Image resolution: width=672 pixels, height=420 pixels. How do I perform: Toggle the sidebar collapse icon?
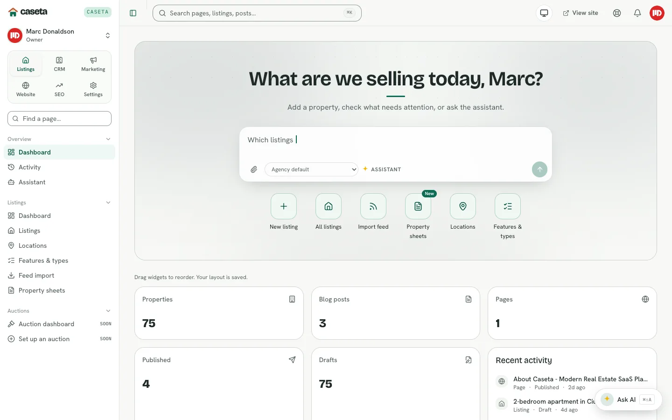(133, 13)
